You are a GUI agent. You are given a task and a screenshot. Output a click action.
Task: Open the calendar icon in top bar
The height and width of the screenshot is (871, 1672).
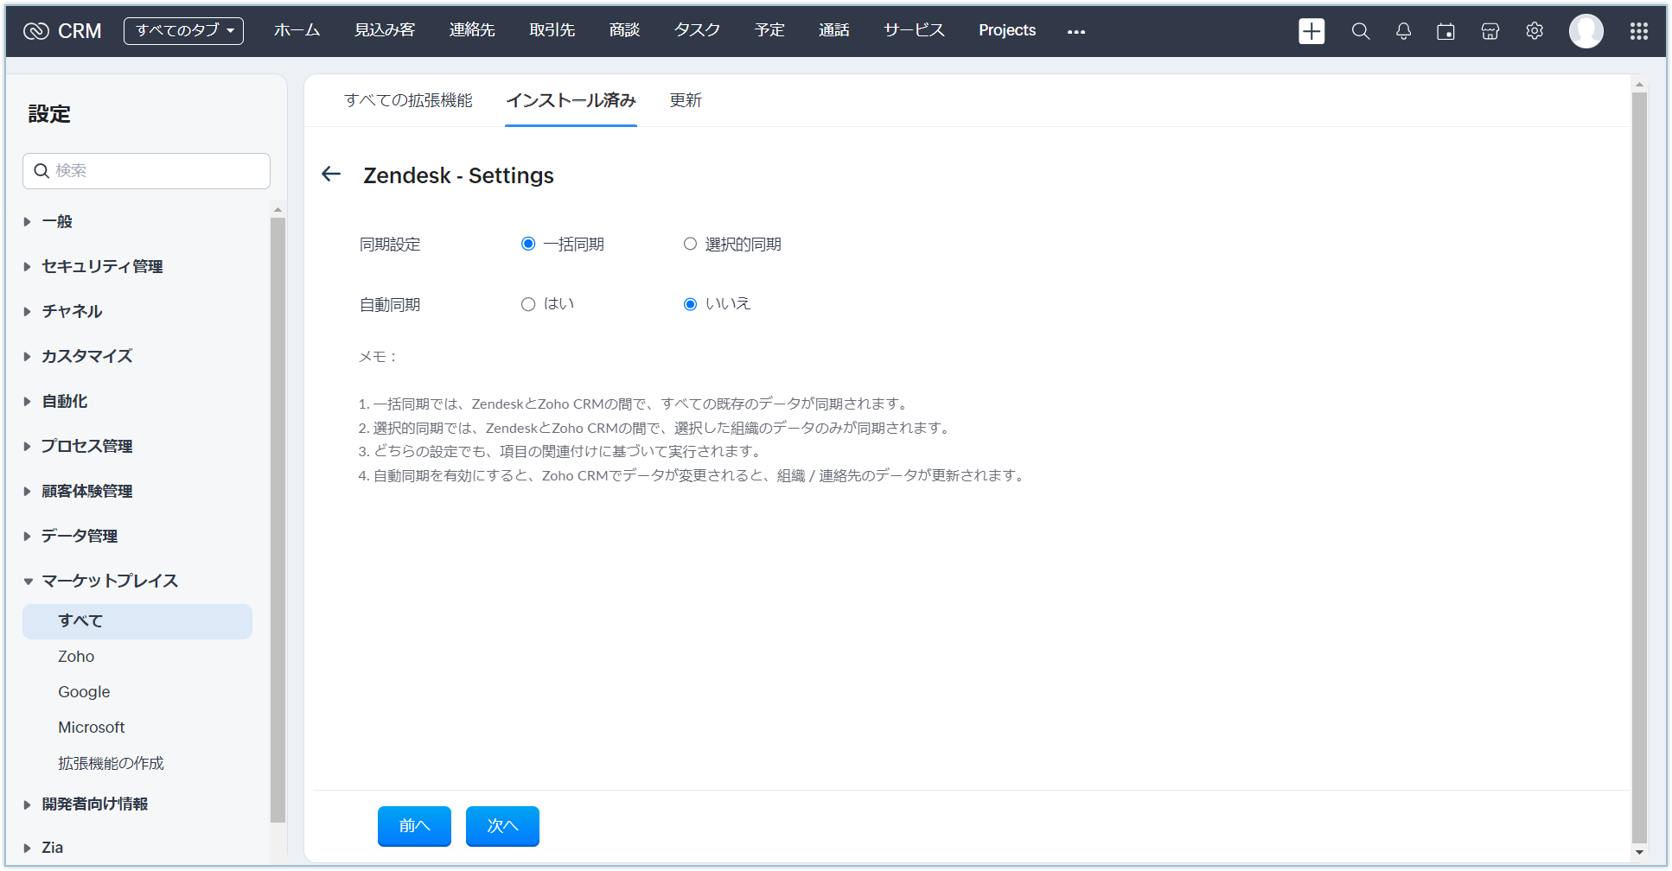click(x=1445, y=31)
